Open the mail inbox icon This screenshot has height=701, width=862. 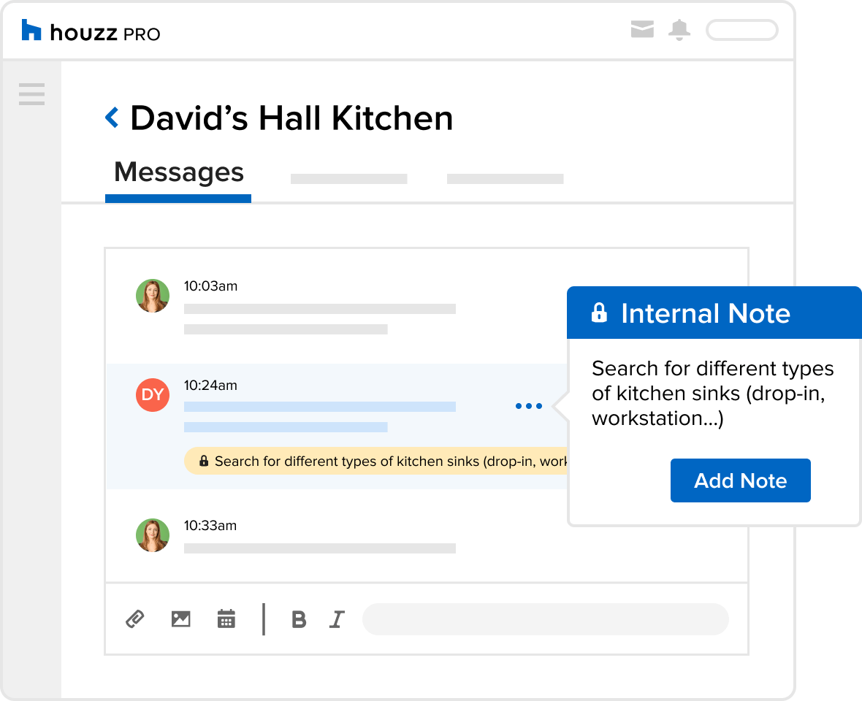click(641, 30)
